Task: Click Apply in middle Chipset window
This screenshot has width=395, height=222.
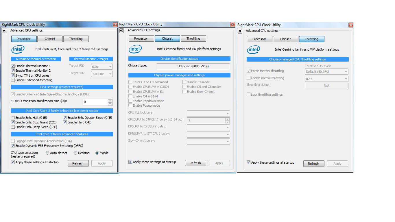Action: coord(219,163)
